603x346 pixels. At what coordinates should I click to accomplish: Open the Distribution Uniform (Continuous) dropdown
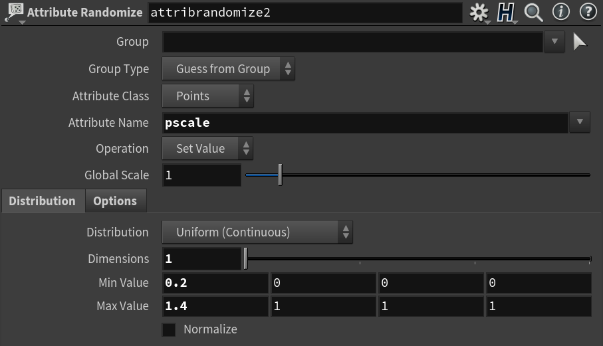pos(257,232)
